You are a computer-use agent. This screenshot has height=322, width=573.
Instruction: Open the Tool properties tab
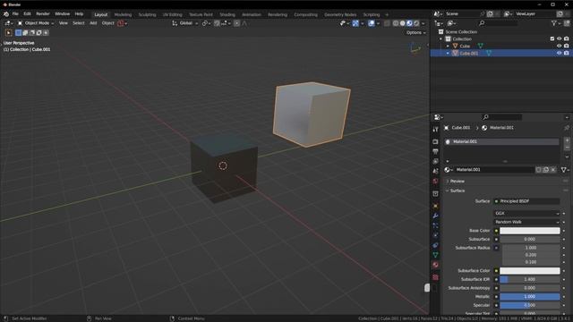point(435,130)
